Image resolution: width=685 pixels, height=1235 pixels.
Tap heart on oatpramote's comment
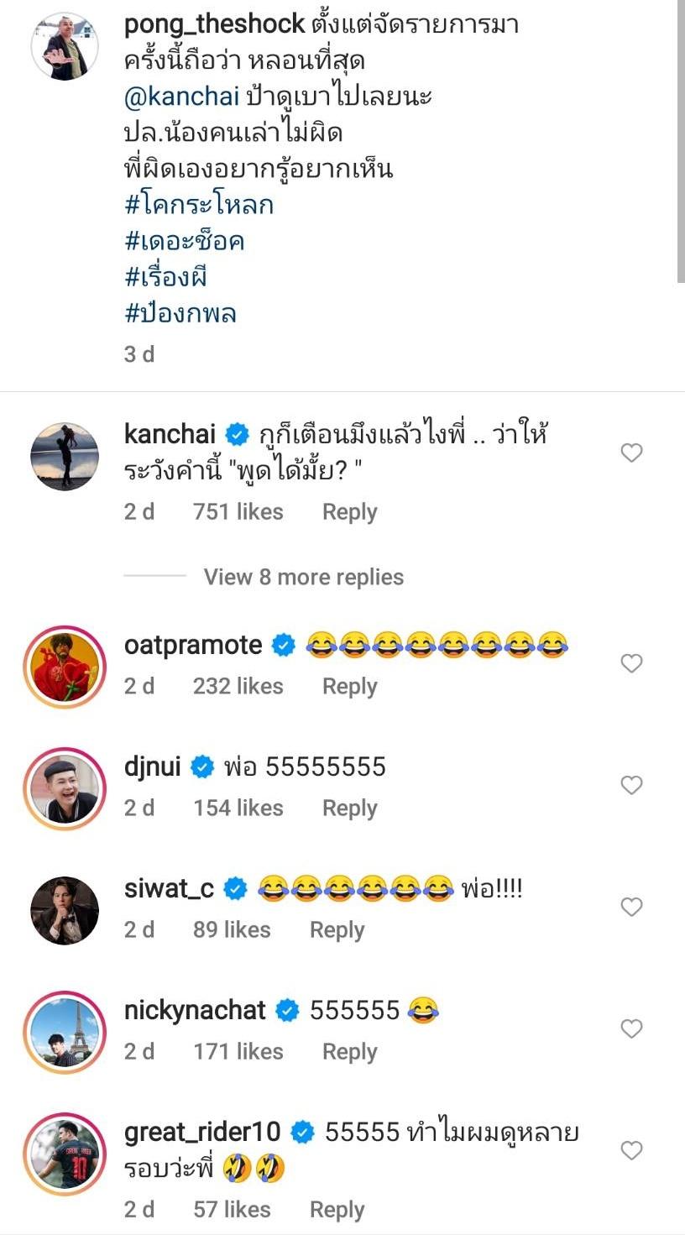(631, 663)
